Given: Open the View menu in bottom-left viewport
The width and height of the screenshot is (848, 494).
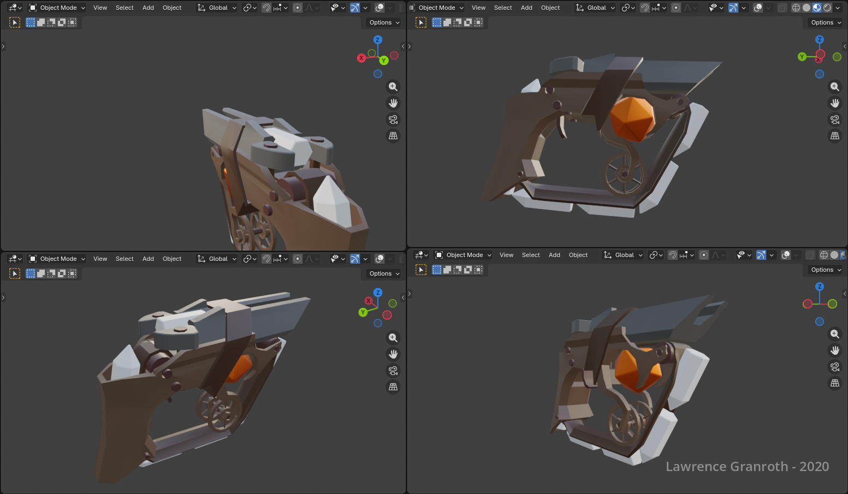Looking at the screenshot, I should click(100, 259).
